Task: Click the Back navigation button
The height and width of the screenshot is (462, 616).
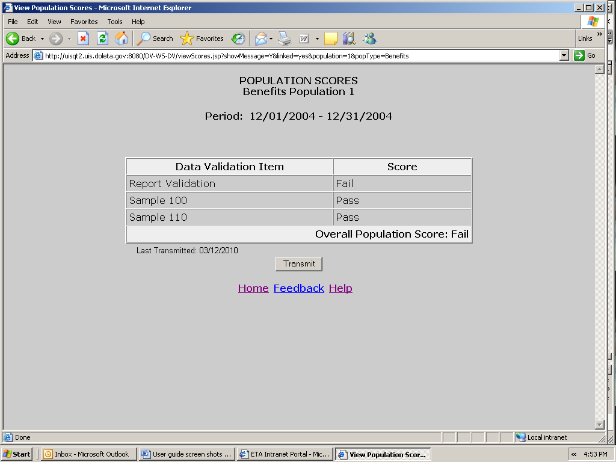Action: point(20,38)
